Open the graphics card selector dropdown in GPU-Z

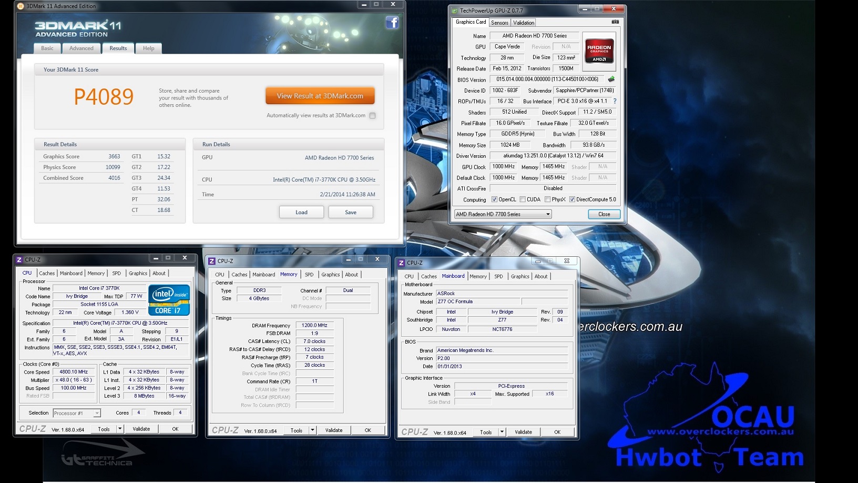(x=503, y=214)
